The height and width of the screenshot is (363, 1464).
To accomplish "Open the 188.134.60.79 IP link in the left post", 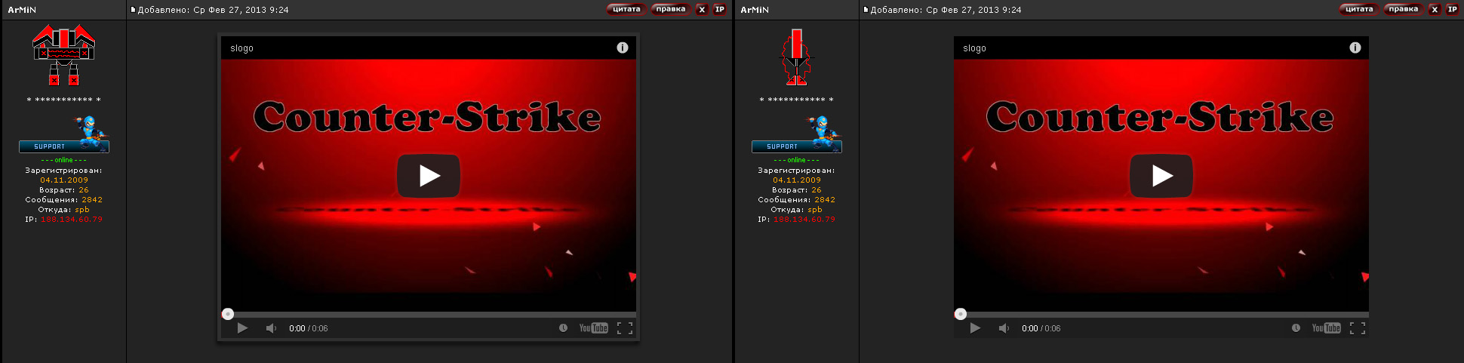I will [72, 220].
